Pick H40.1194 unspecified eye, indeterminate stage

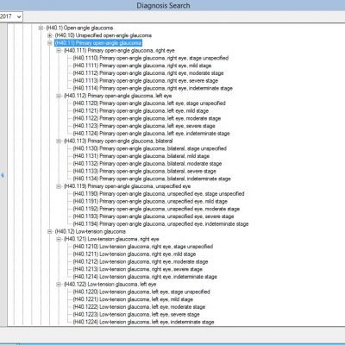tap(160, 224)
